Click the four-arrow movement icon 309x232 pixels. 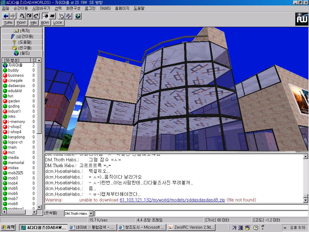click(68, 16)
